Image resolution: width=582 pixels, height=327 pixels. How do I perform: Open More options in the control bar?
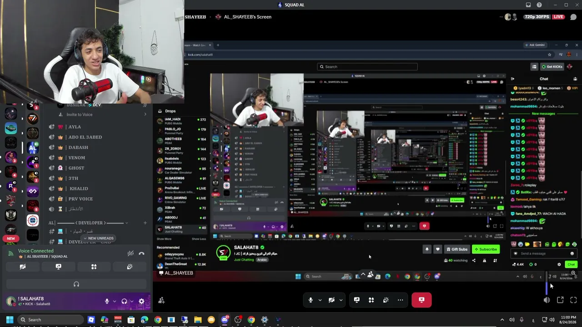click(x=400, y=300)
